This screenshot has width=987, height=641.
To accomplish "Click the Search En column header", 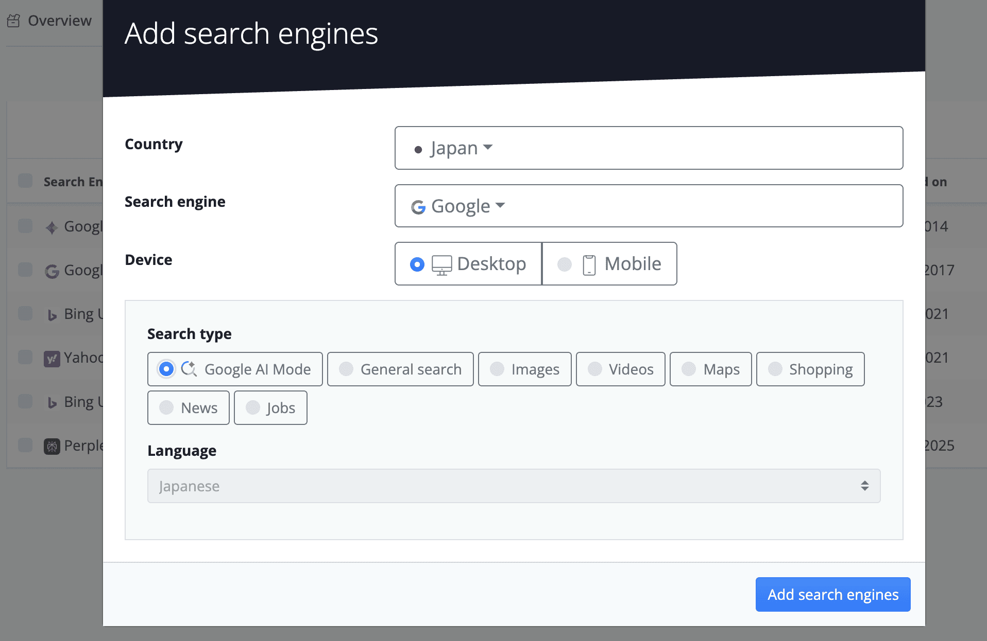I will tap(73, 182).
